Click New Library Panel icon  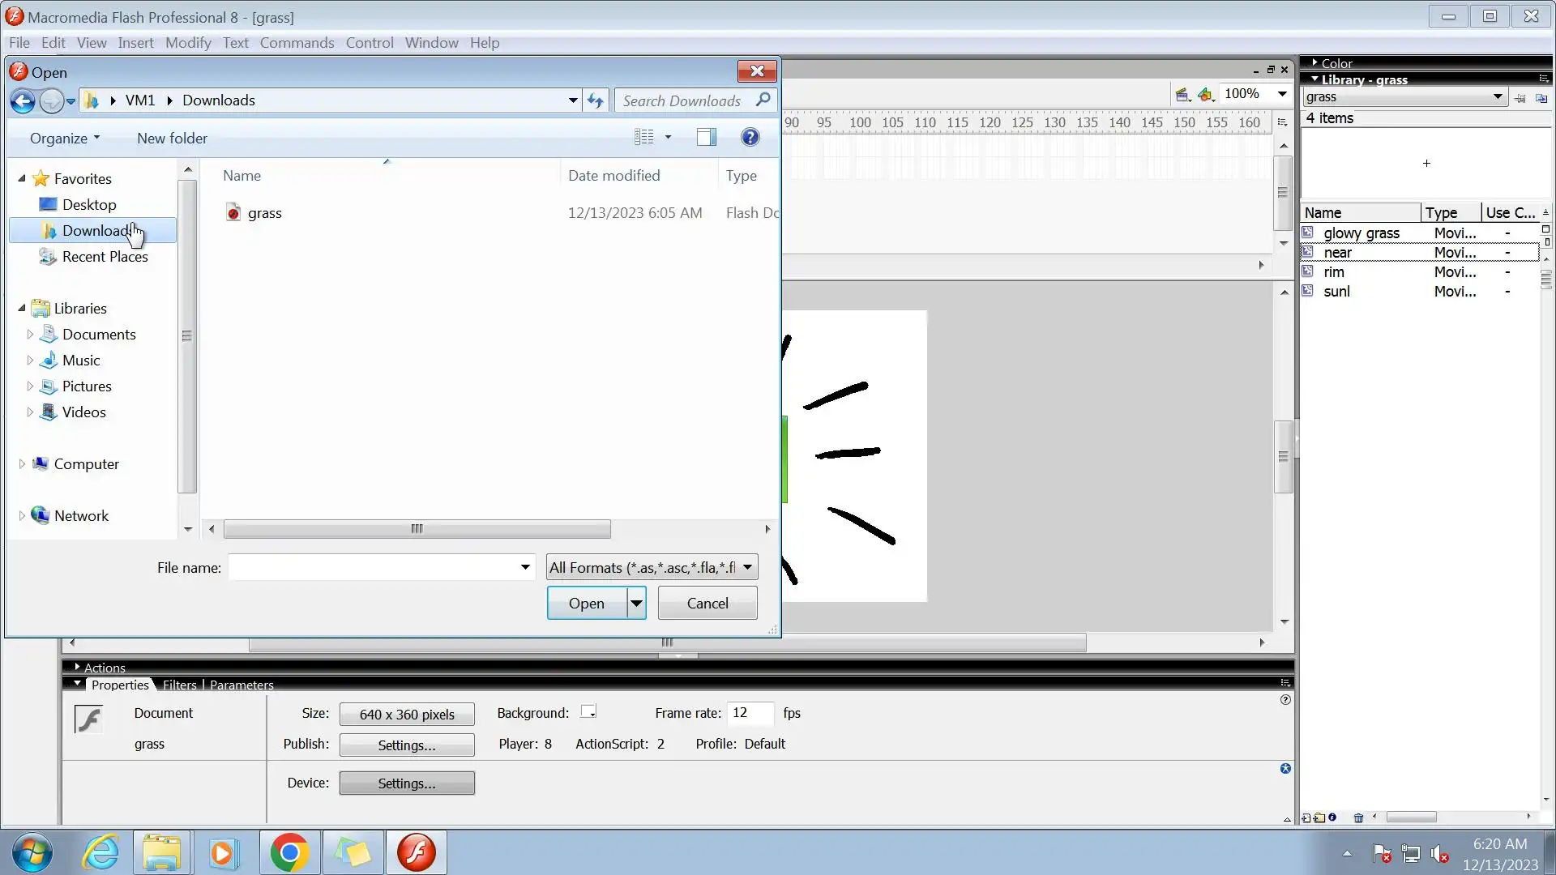click(x=1541, y=98)
